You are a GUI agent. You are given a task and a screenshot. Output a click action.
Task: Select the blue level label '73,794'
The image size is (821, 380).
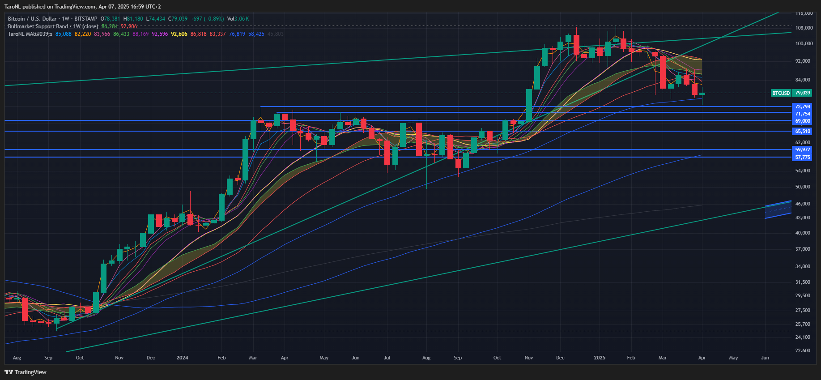[x=802, y=107]
